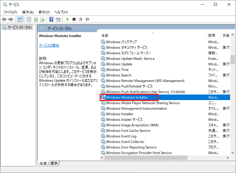
Task: Click gear icon beside Windows Event Log
Action: click(x=103, y=136)
